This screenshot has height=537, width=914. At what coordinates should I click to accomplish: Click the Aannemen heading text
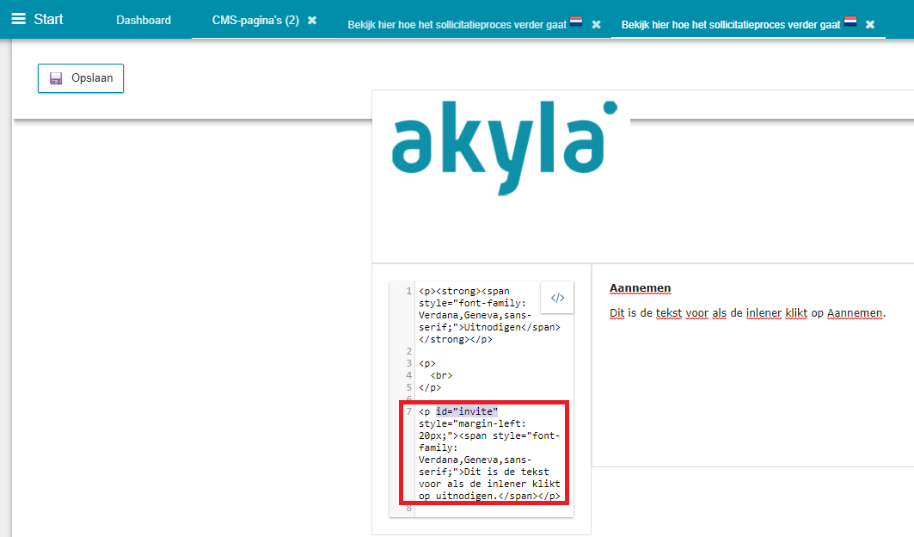[x=640, y=288]
